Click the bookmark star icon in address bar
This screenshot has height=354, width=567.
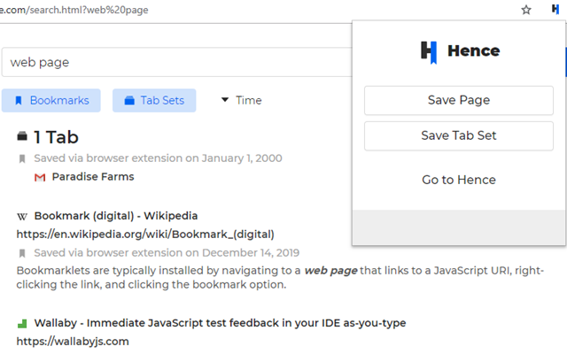coord(526,10)
